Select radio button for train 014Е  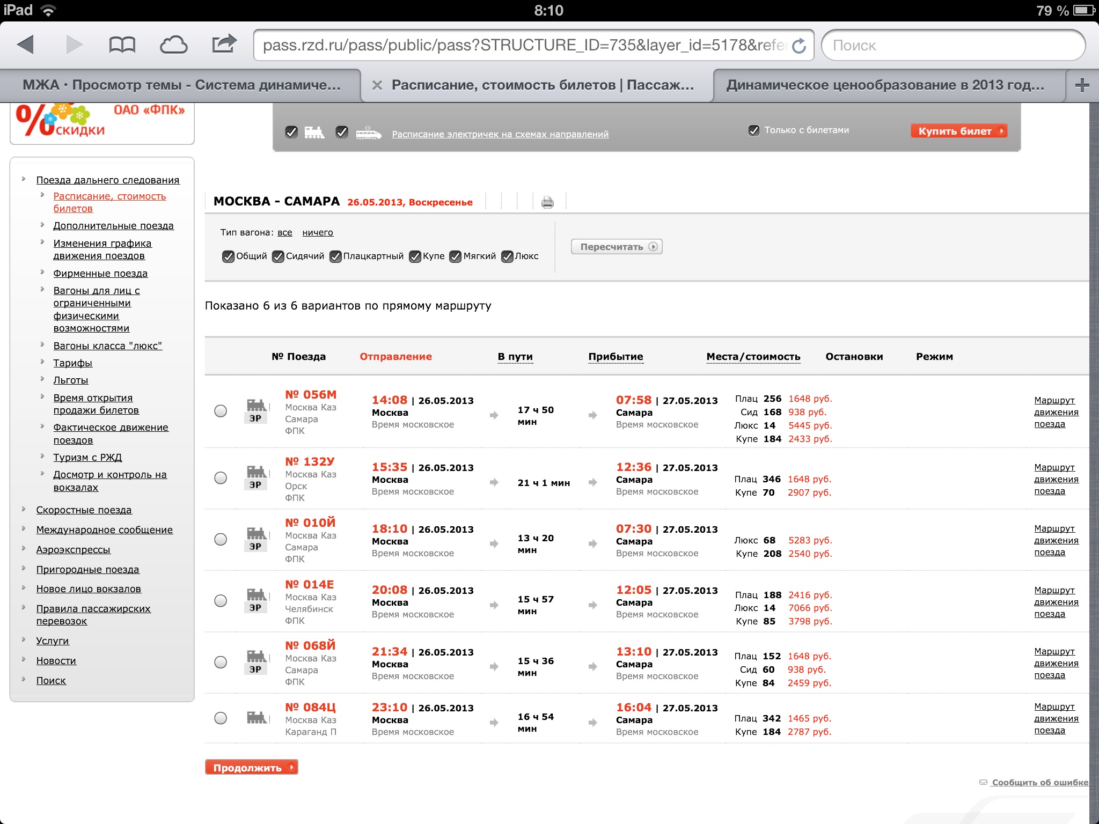pyautogui.click(x=221, y=601)
